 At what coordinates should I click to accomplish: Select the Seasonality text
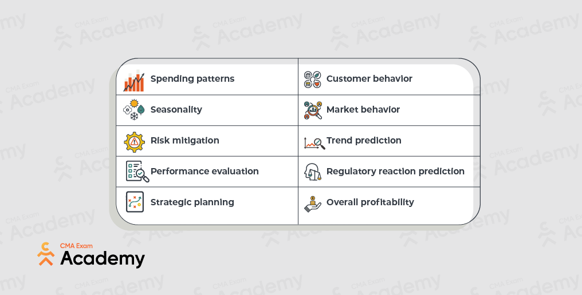click(x=176, y=110)
